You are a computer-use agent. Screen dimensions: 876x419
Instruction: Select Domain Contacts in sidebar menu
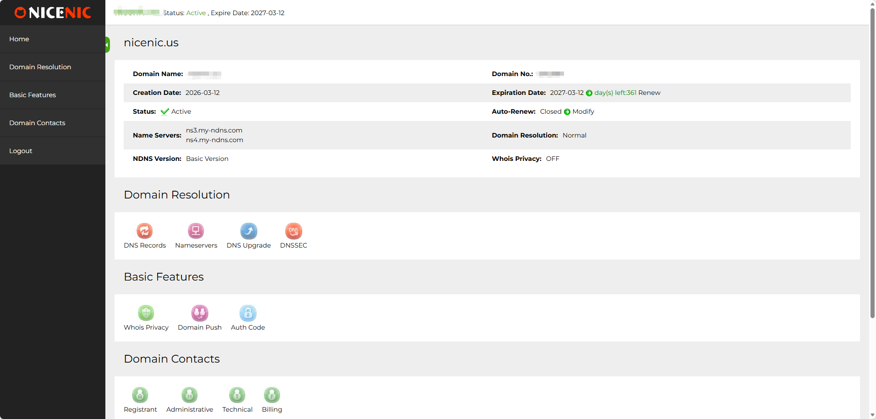tap(37, 123)
